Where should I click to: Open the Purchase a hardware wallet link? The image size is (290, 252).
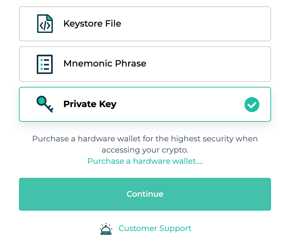coord(145,161)
